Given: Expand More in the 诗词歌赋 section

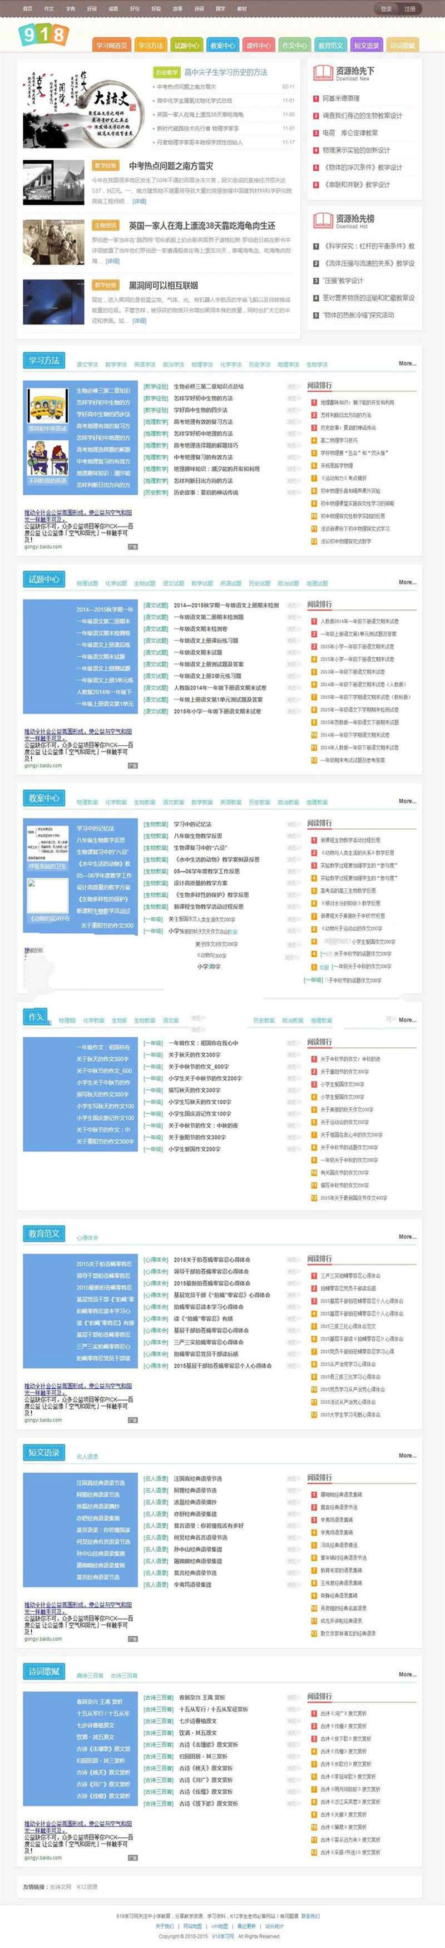Looking at the screenshot, I should click(x=407, y=1674).
